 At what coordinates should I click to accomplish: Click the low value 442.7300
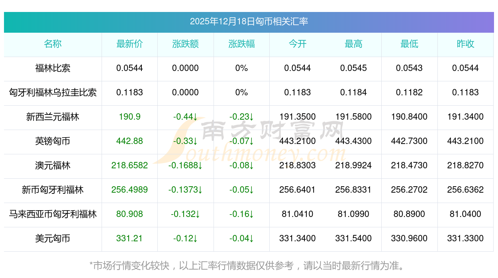tap(409, 141)
